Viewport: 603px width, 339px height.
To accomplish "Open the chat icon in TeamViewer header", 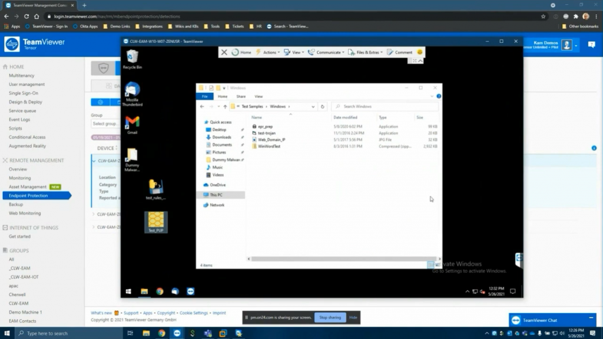I will (591, 45).
